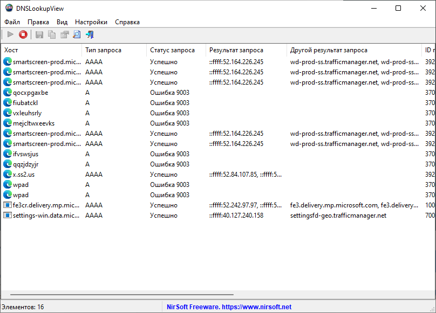Click Edge icon beside qqzjdzyjr
Screen dimensions: 436x313
point(8,164)
